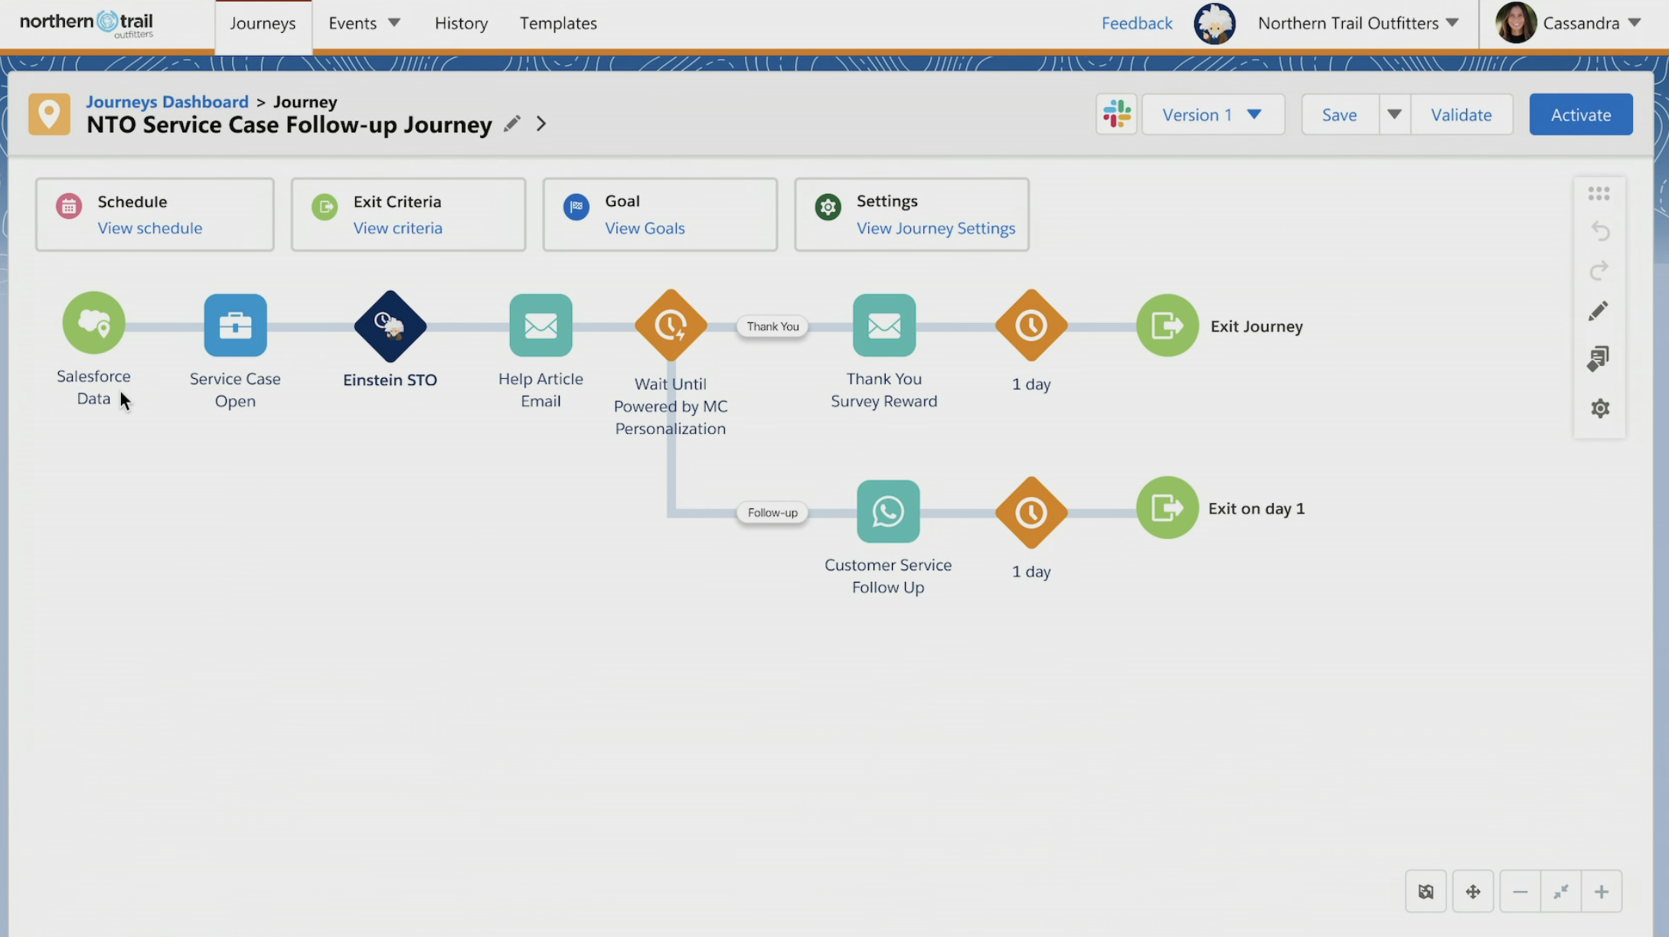This screenshot has height=937, width=1669.
Task: Expand the chevron next to journey title
Action: (x=541, y=123)
